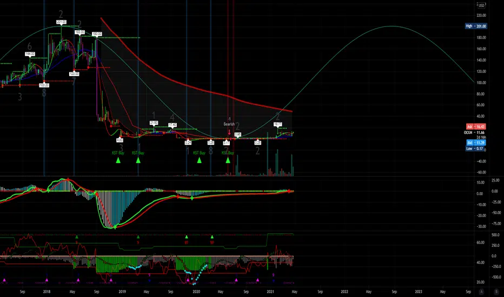Click the High 201.00 price label
Viewport: 504px width, 297px height.
pos(476,26)
